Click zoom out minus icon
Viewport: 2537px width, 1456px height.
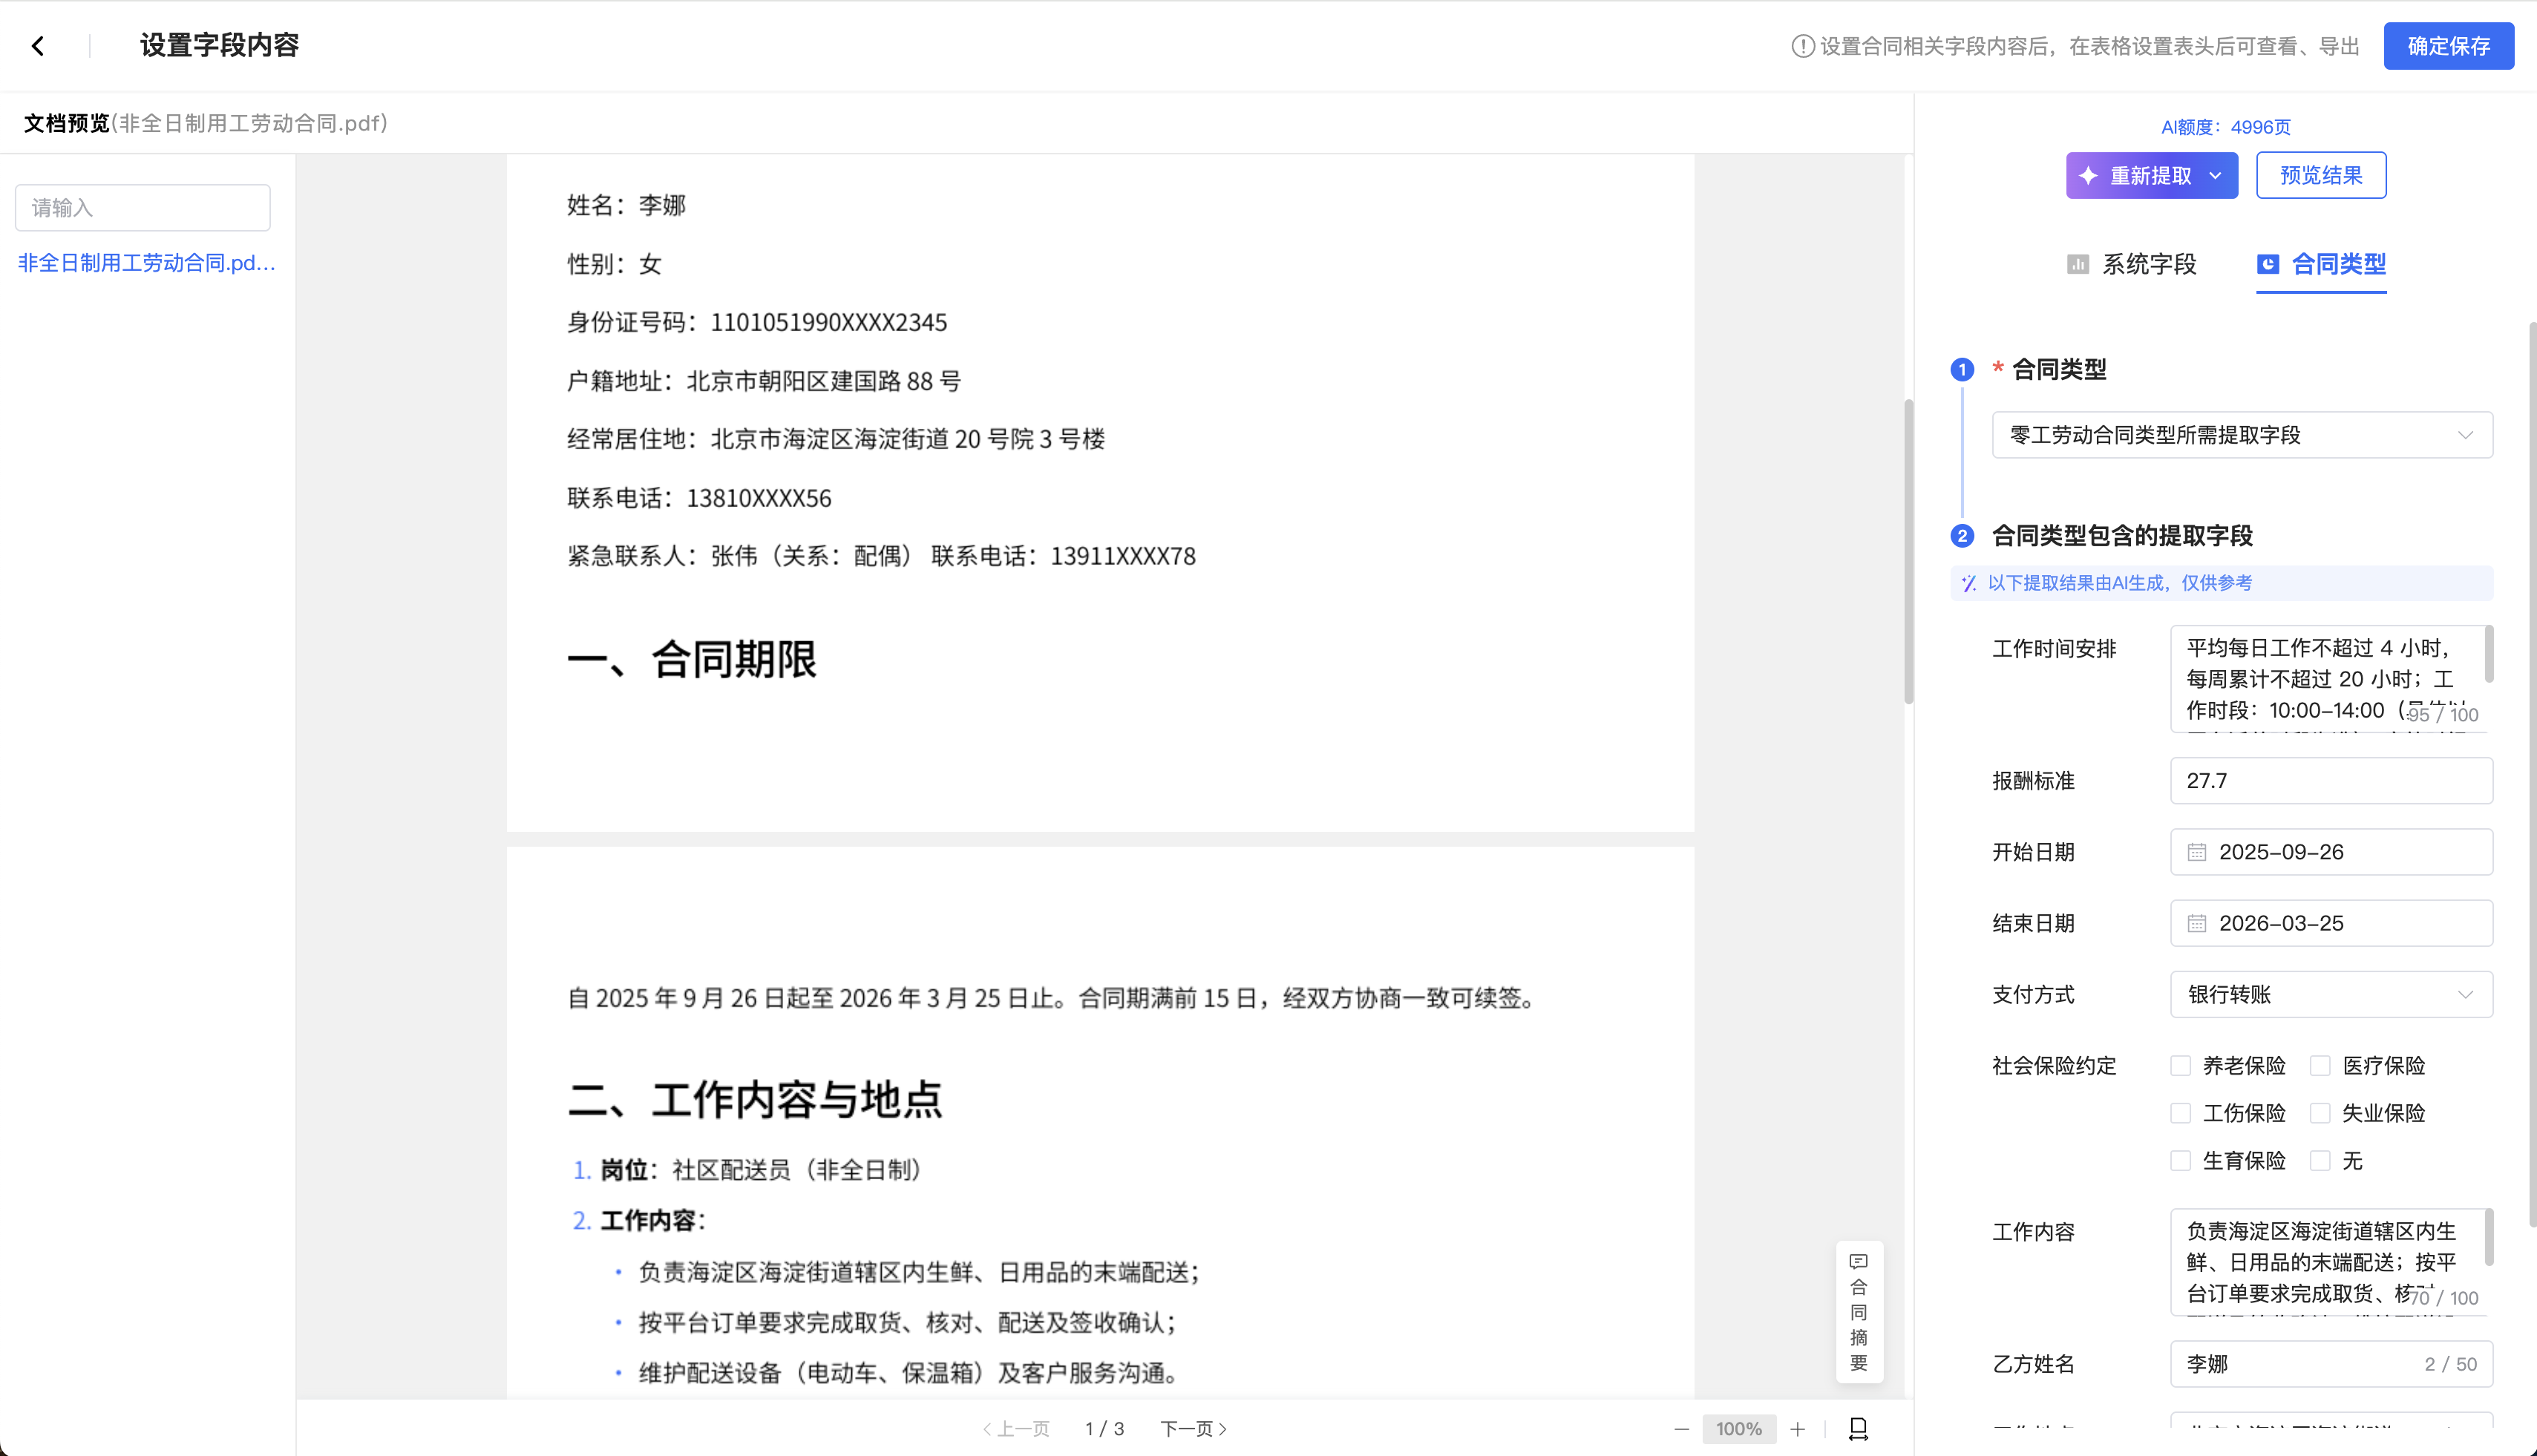point(1681,1429)
